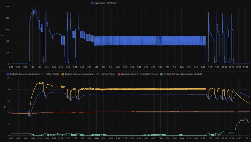Click the 1.000 y-axis label in power chart
This screenshot has width=251, height=142.
point(7,7)
